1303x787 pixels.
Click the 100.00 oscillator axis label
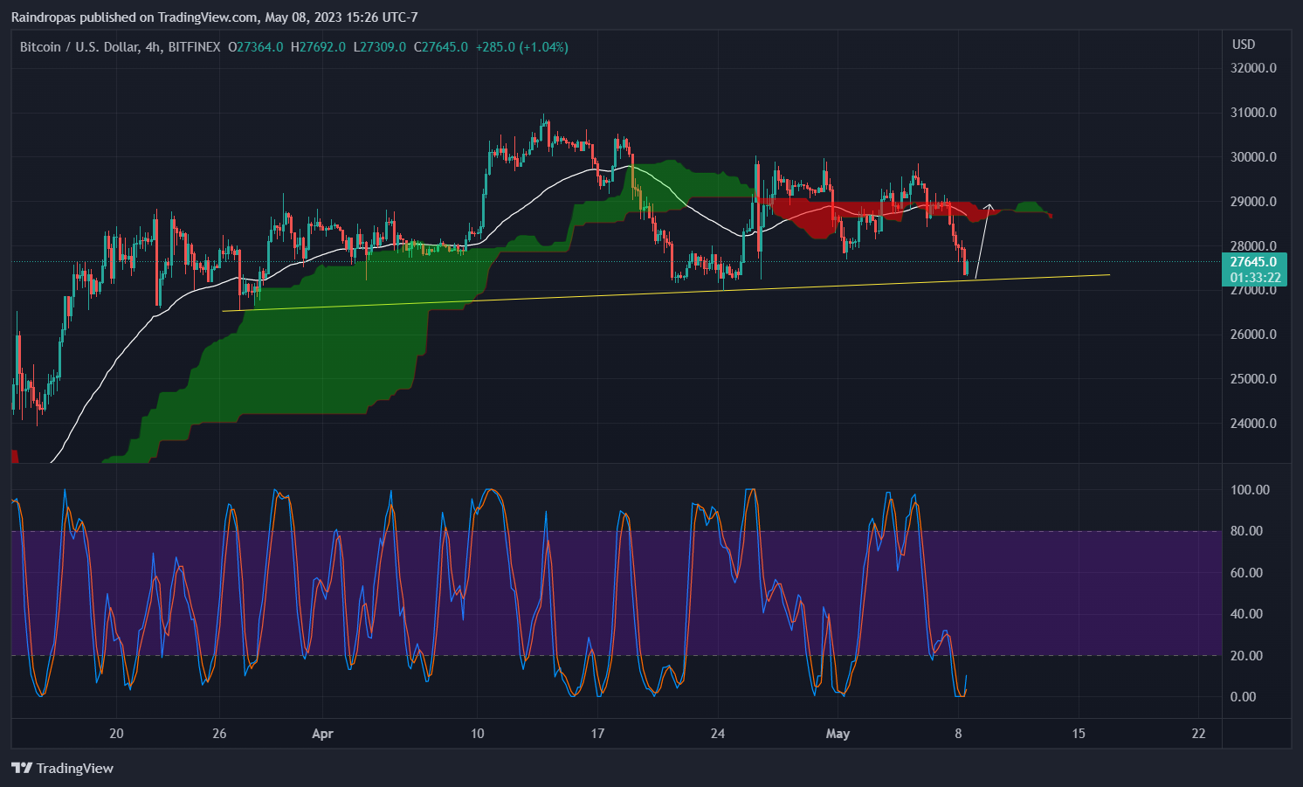pyautogui.click(x=1250, y=490)
